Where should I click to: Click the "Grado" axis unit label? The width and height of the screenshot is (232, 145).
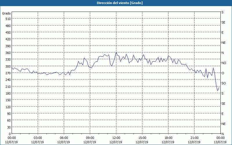click(x=6, y=13)
